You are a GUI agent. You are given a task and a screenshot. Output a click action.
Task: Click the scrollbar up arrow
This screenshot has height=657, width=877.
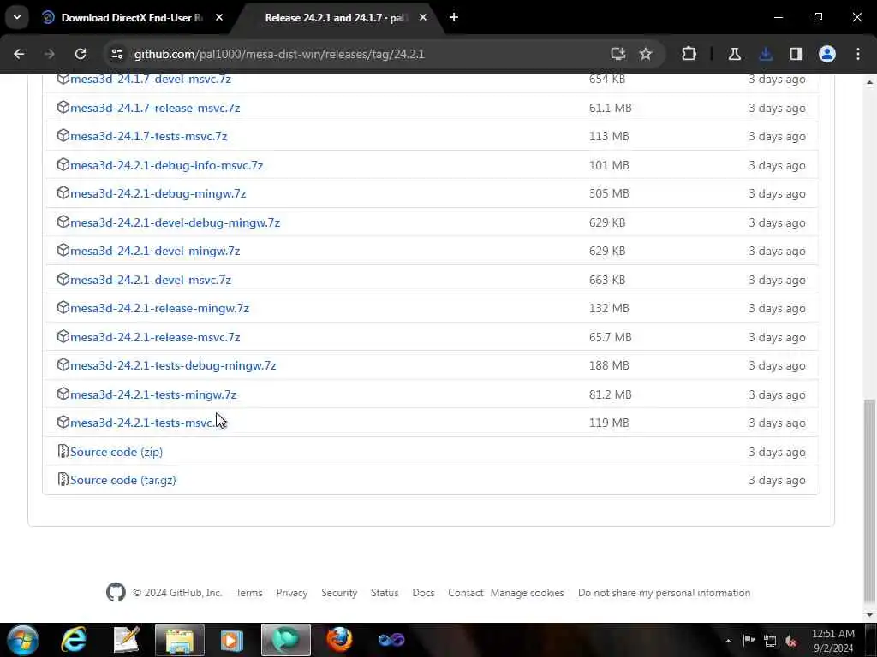point(870,82)
